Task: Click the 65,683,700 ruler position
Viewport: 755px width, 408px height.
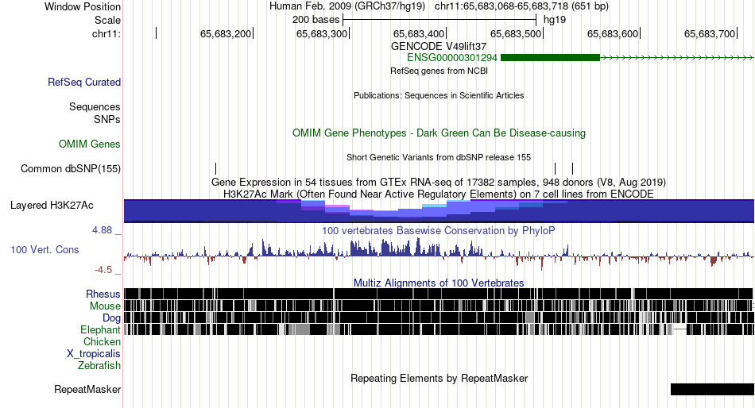Action: [x=710, y=33]
